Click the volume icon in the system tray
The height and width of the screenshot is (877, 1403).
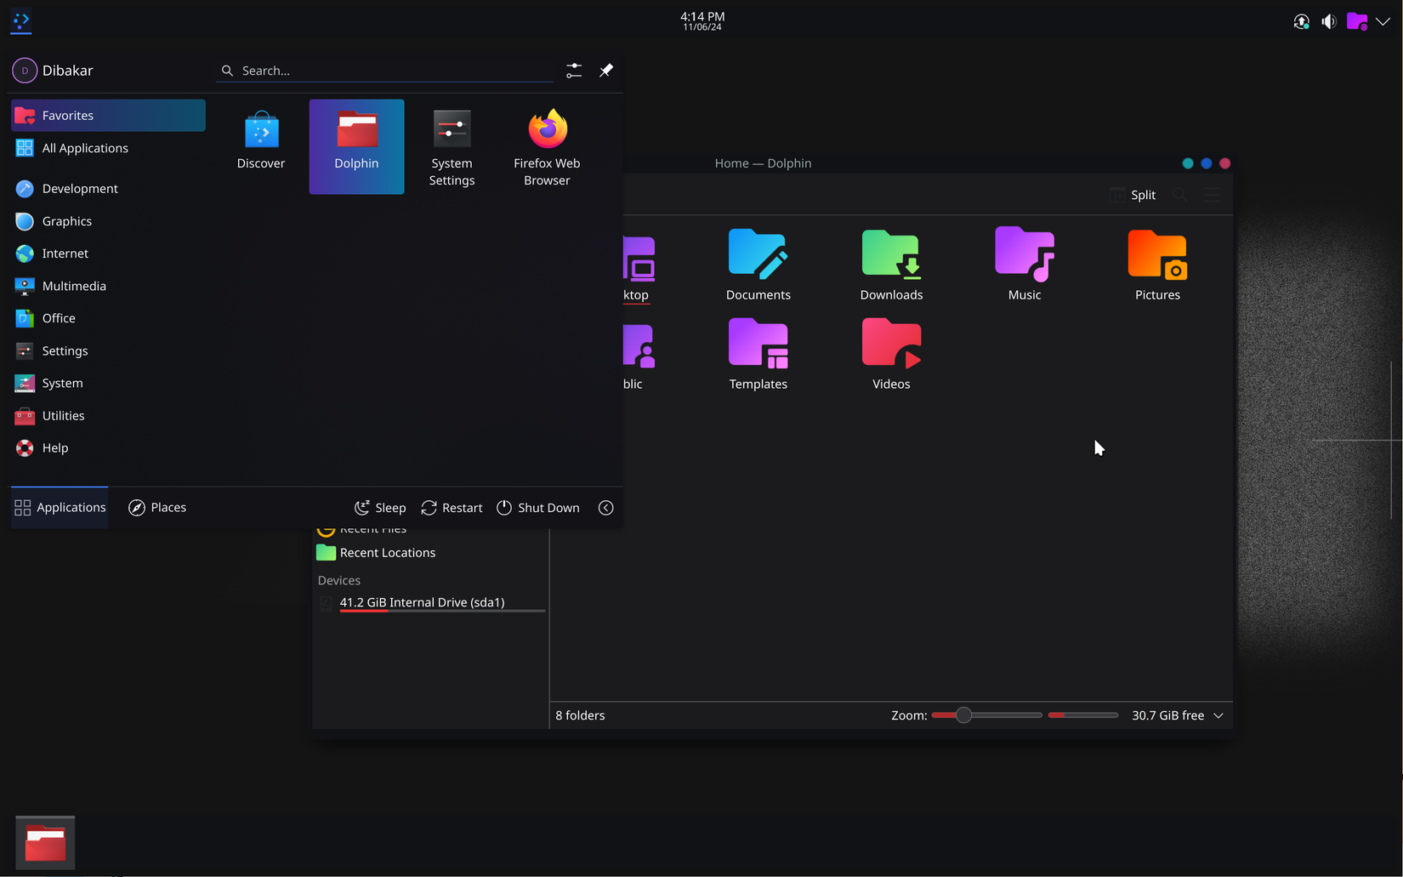(x=1329, y=21)
